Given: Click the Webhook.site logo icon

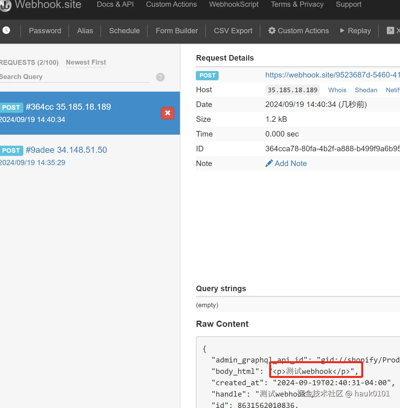Looking at the screenshot, I should 5,5.
